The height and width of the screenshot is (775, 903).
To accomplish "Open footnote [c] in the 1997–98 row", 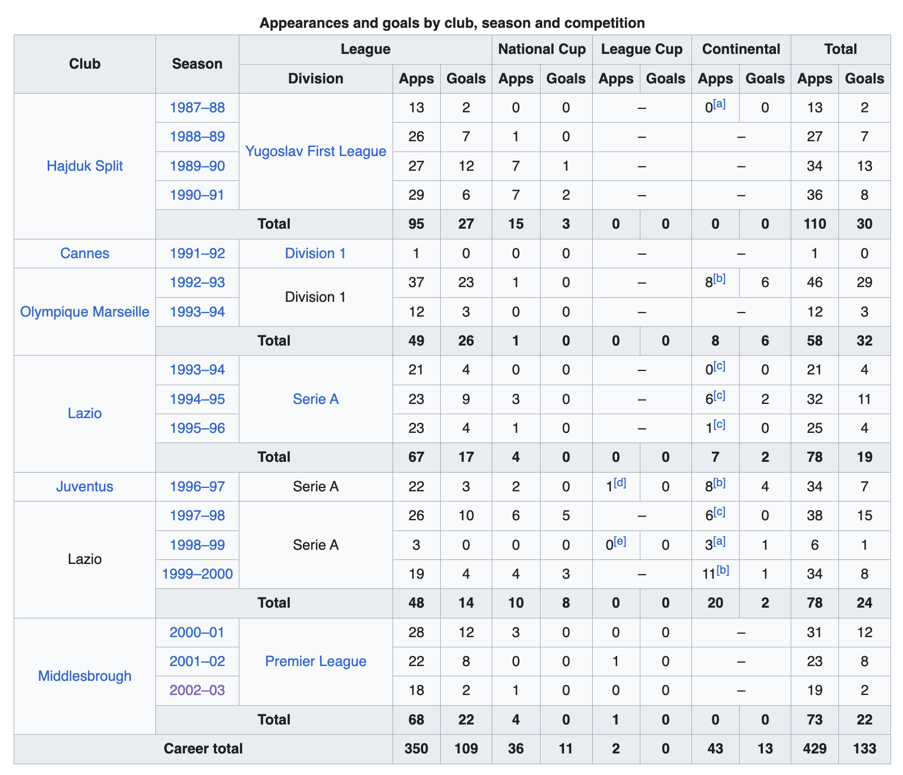I will coord(719,512).
